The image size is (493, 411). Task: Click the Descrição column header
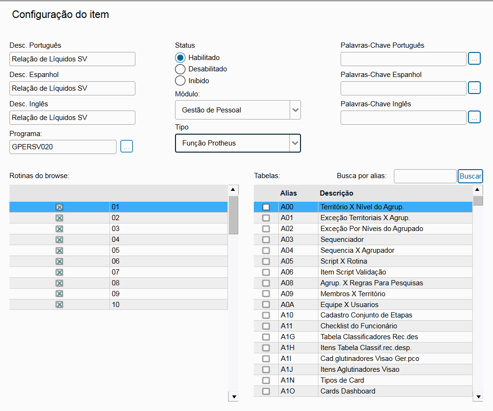point(336,193)
